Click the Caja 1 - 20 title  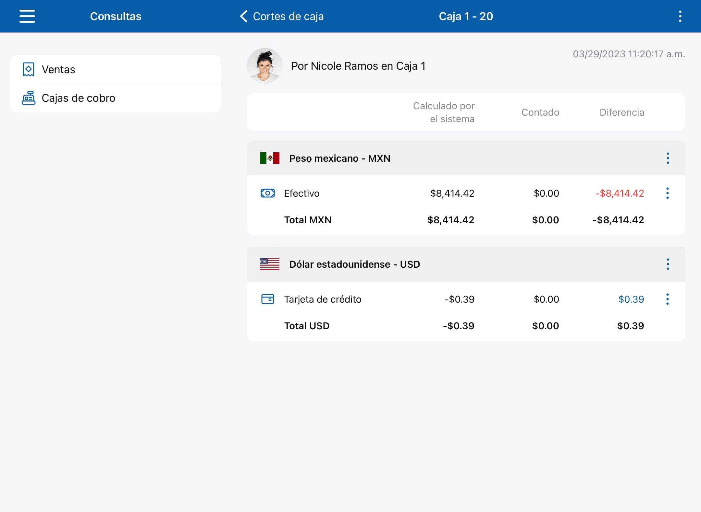466,16
